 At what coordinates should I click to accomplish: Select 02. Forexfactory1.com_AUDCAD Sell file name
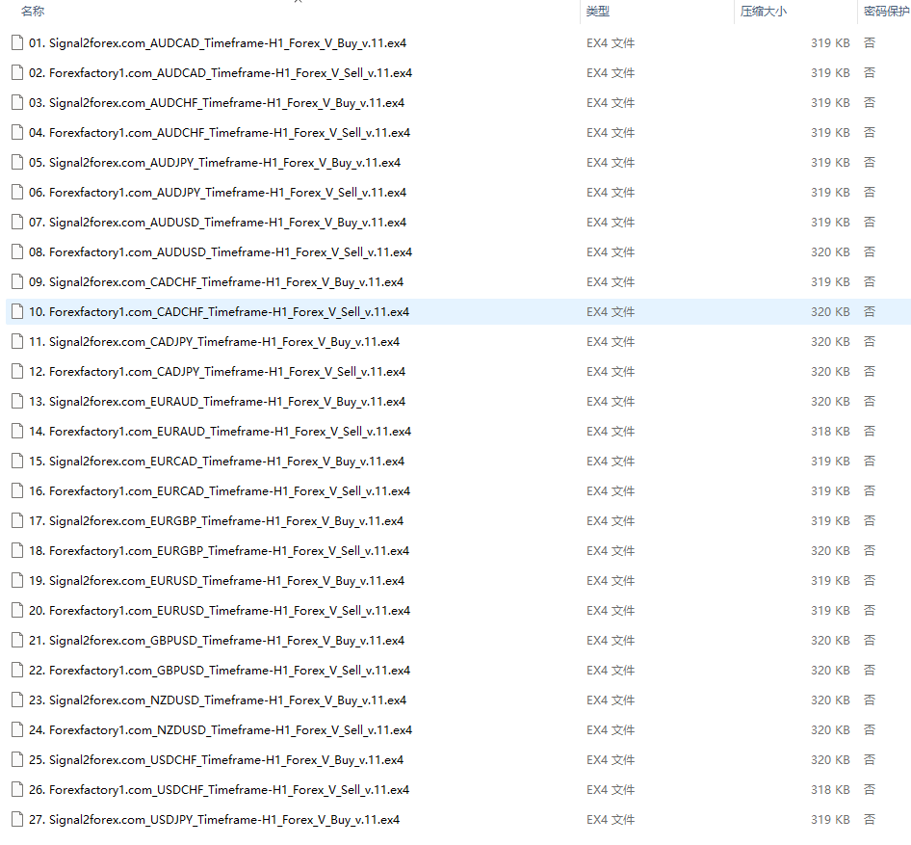[x=221, y=72]
